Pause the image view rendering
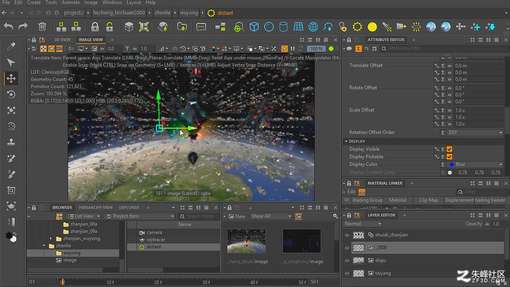 (x=292, y=49)
